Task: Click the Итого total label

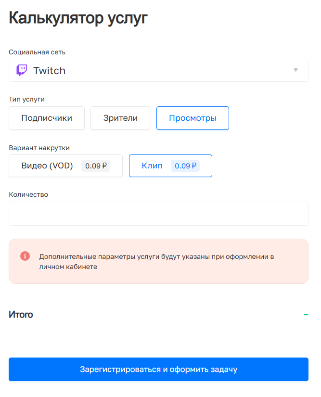Action: pos(21,315)
